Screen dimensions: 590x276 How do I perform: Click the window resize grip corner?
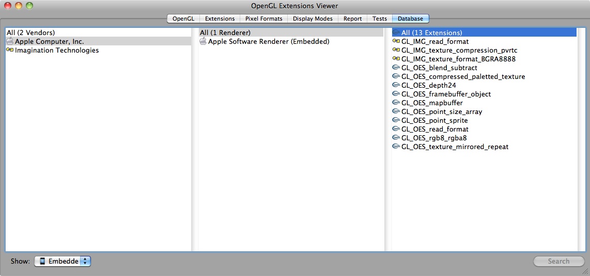coord(585,271)
